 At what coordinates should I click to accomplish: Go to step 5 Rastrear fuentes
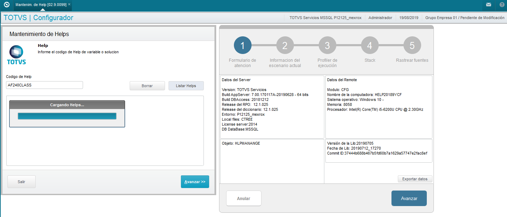(412, 46)
